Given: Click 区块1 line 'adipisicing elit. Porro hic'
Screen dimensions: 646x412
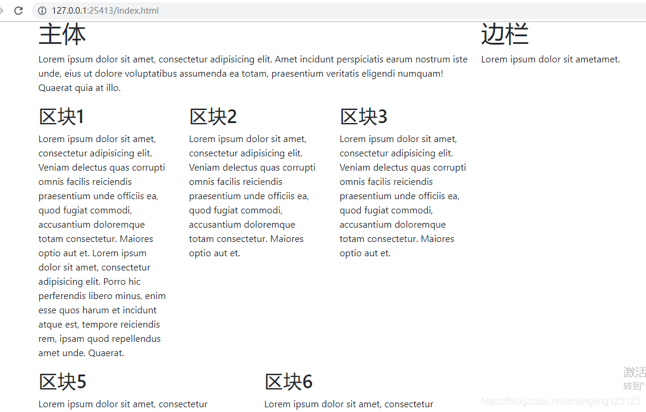Looking at the screenshot, I should pos(89,282).
